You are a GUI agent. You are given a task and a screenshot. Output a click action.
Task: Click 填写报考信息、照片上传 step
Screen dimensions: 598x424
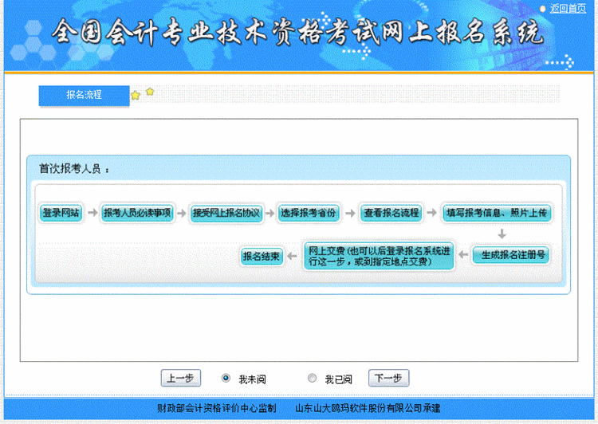[x=497, y=213]
